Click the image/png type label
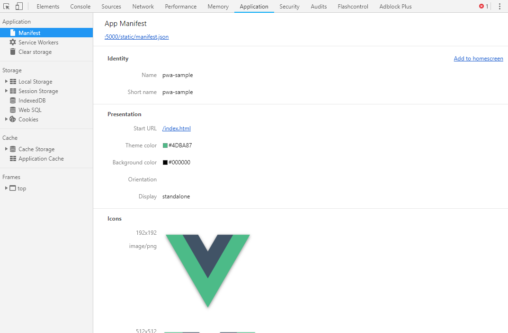The height and width of the screenshot is (333, 508). (x=143, y=246)
